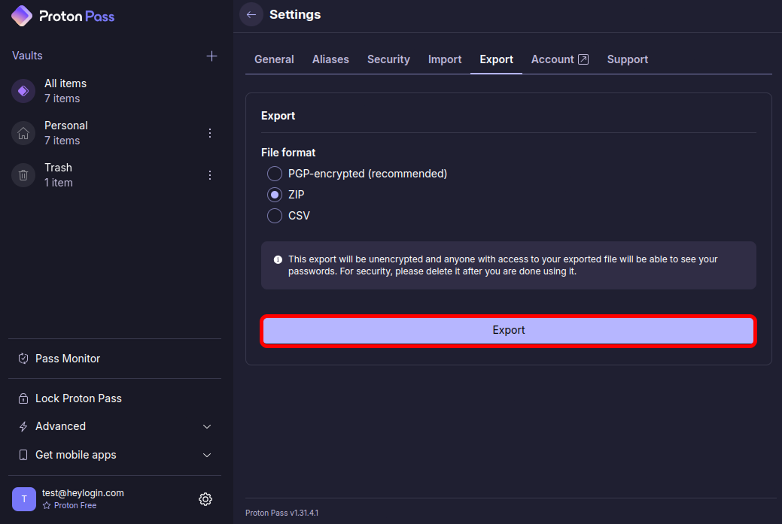Open the Personal vault options menu
Image resolution: width=782 pixels, height=524 pixels.
click(x=210, y=133)
